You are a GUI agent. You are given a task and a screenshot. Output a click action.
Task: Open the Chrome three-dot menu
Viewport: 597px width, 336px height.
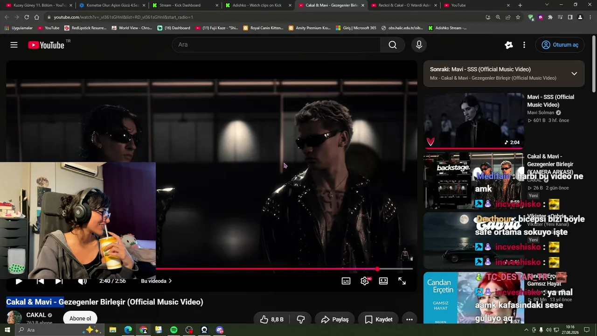[590, 17]
